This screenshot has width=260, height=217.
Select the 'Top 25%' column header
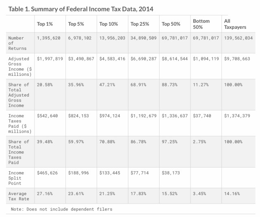139,24
